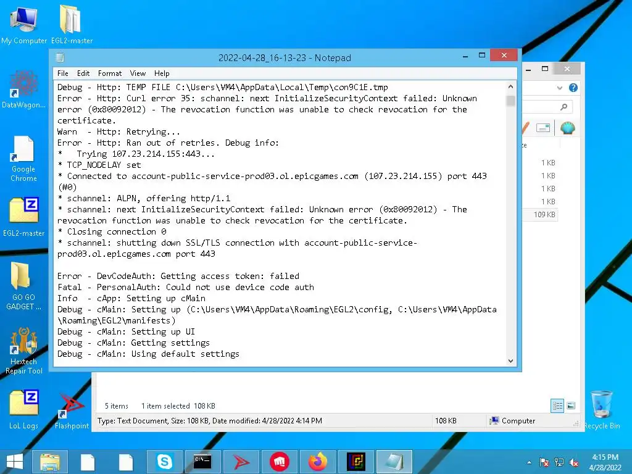Open the red fist Riot taskbar icon

click(x=280, y=462)
